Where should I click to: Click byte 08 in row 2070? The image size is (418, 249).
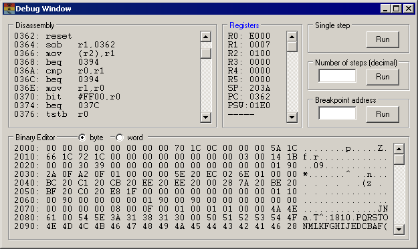[x=116, y=209]
